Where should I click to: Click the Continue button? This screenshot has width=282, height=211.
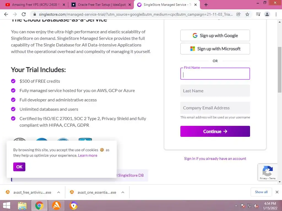coord(215,131)
